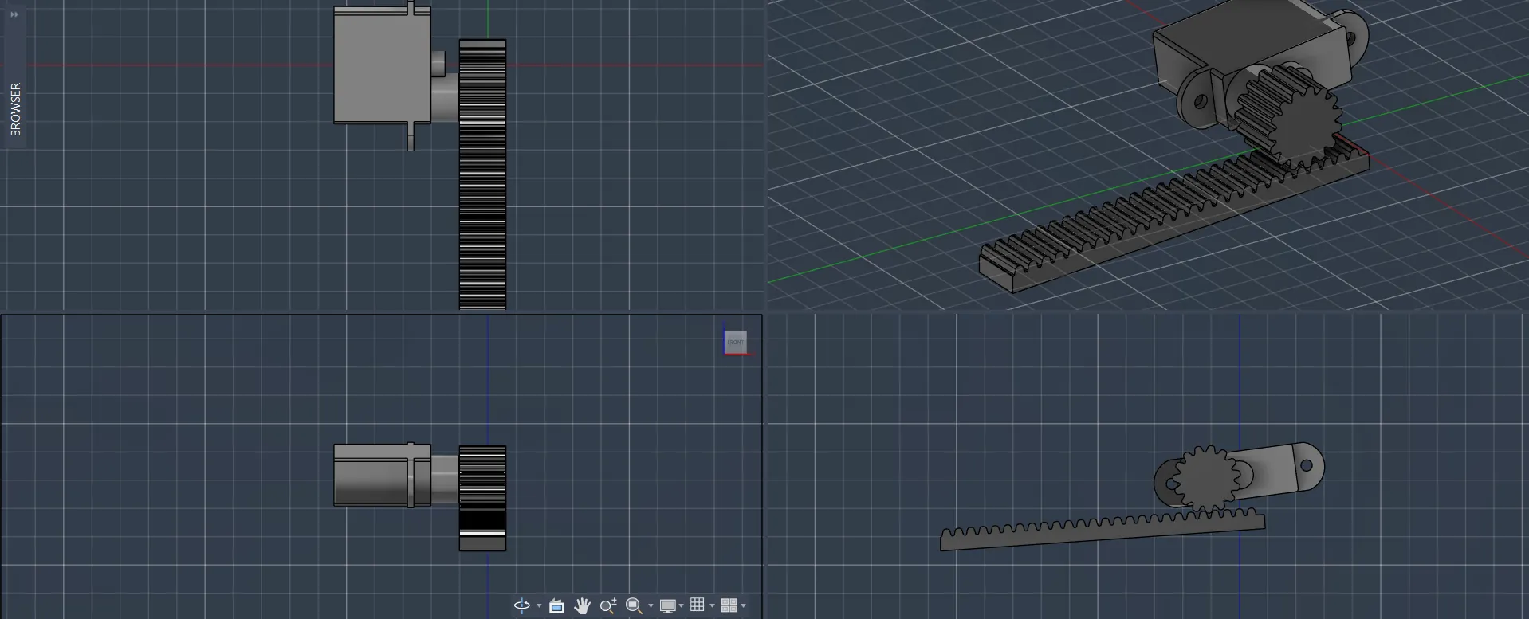1529x619 pixels.
Task: Expand the Display Settings dropdown arrow
Action: [x=681, y=606]
